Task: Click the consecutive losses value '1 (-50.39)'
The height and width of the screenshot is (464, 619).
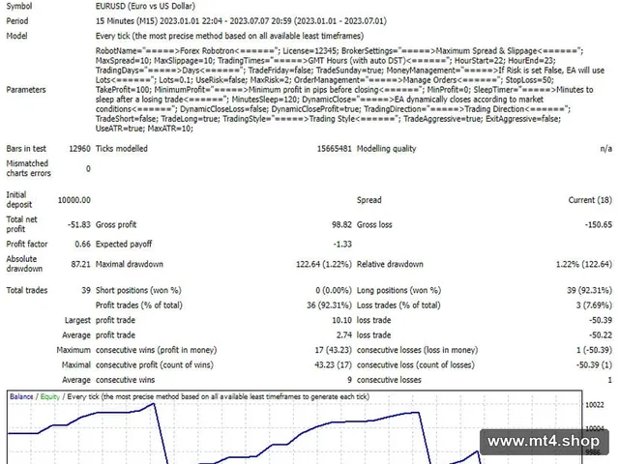Action: 594,350
